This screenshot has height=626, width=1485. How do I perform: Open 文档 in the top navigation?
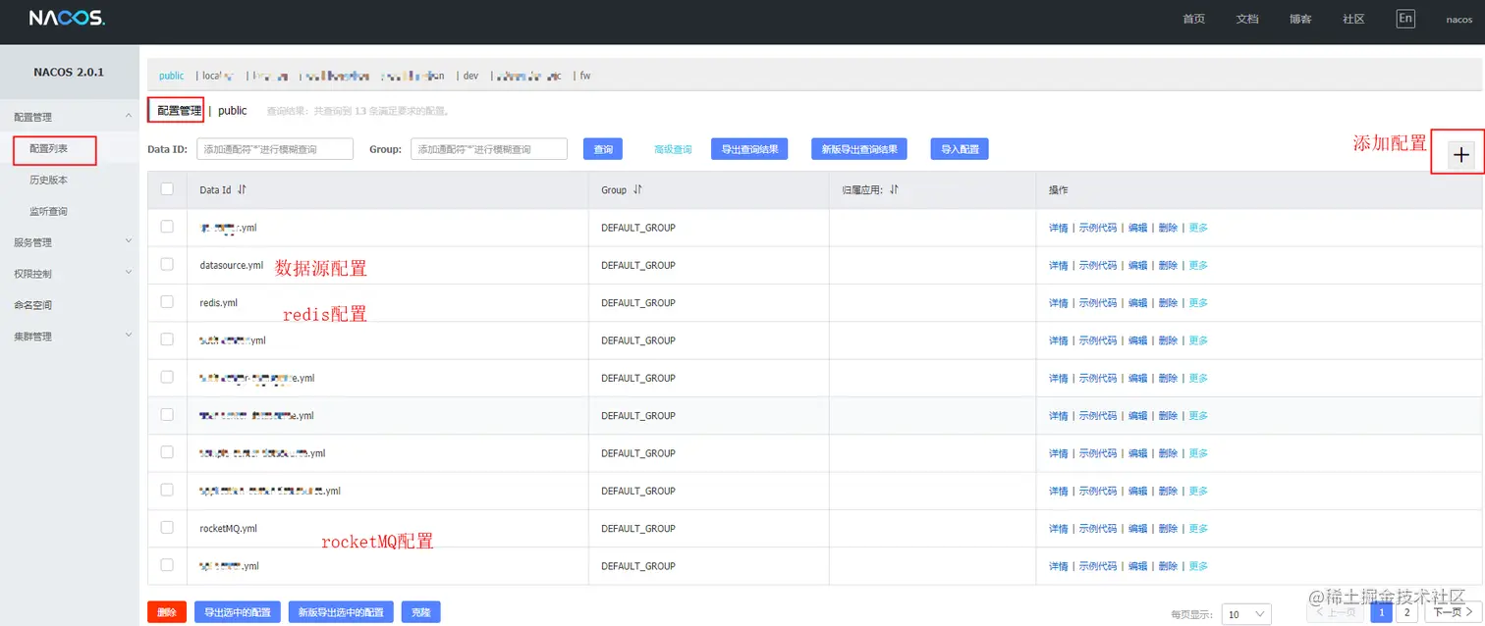1247,19
